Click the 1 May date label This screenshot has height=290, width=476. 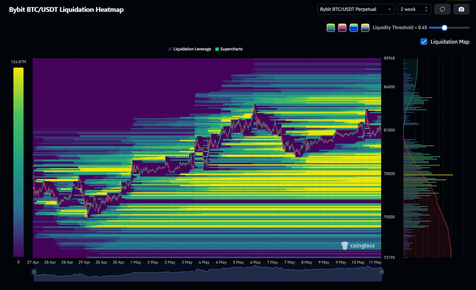(x=135, y=262)
